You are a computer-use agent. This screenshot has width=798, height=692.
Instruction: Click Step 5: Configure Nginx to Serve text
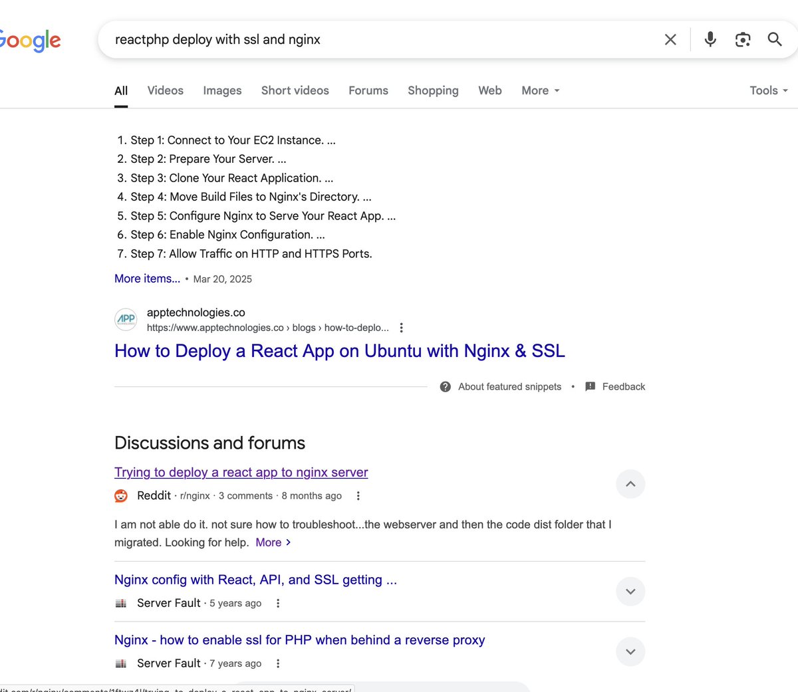[263, 216]
